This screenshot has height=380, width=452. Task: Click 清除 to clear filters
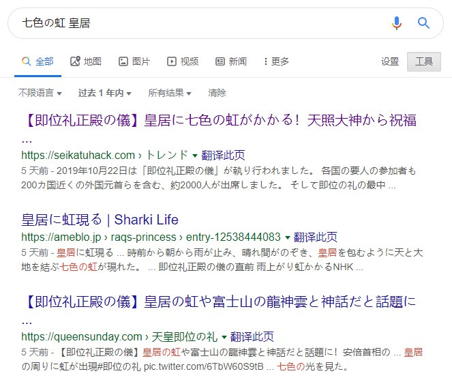click(217, 93)
